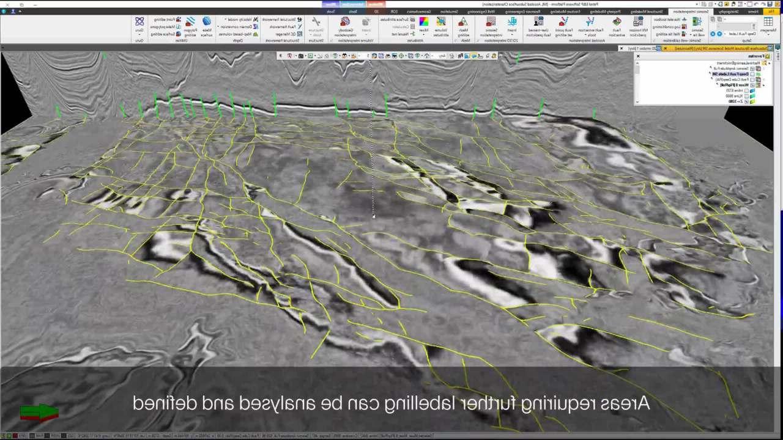
Task: Switch to Property Modeling tab
Action: click(x=606, y=12)
